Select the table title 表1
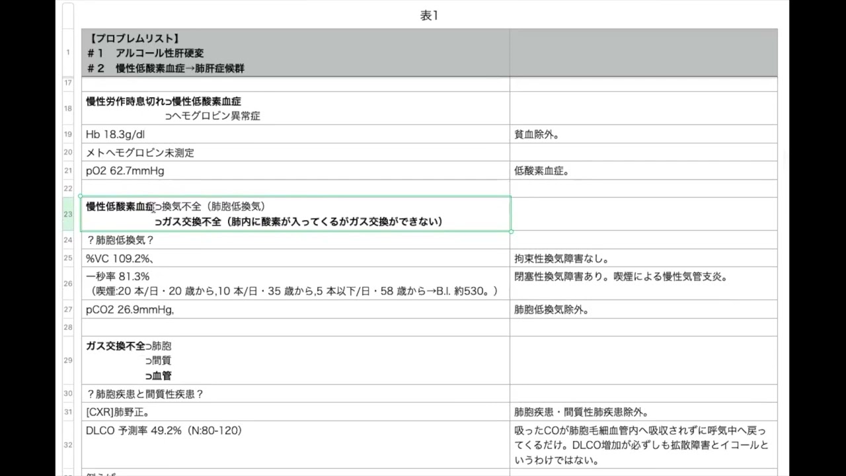Image resolution: width=846 pixels, height=476 pixels. click(x=429, y=16)
